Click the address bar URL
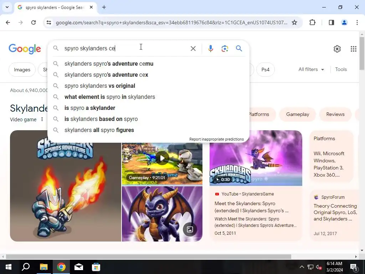This screenshot has height=274, width=365. click(171, 22)
